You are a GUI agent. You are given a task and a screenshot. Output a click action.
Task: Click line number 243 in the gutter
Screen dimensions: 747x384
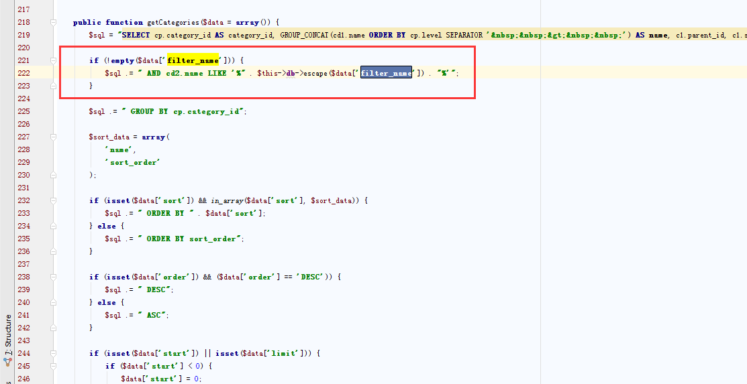[23, 340]
